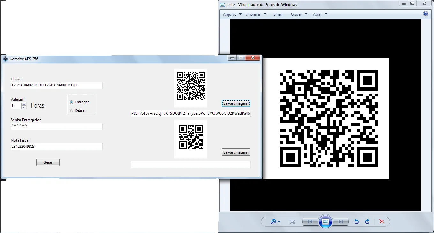Focus the Senha Entregador password field

coord(57,126)
